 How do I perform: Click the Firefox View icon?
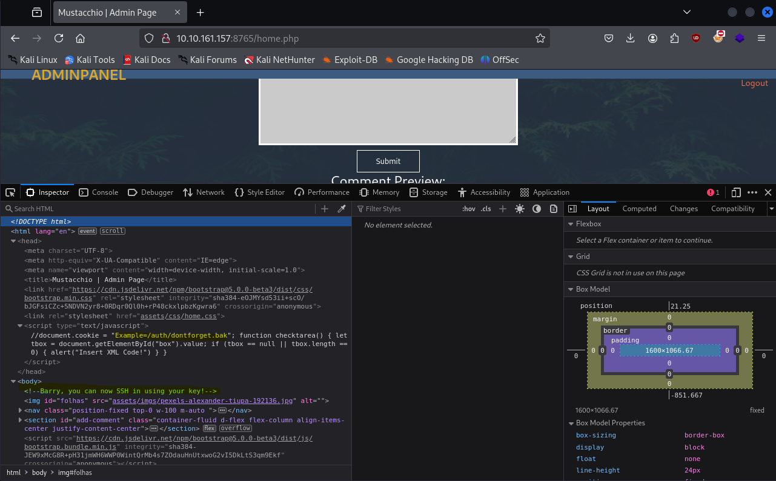[x=38, y=13]
